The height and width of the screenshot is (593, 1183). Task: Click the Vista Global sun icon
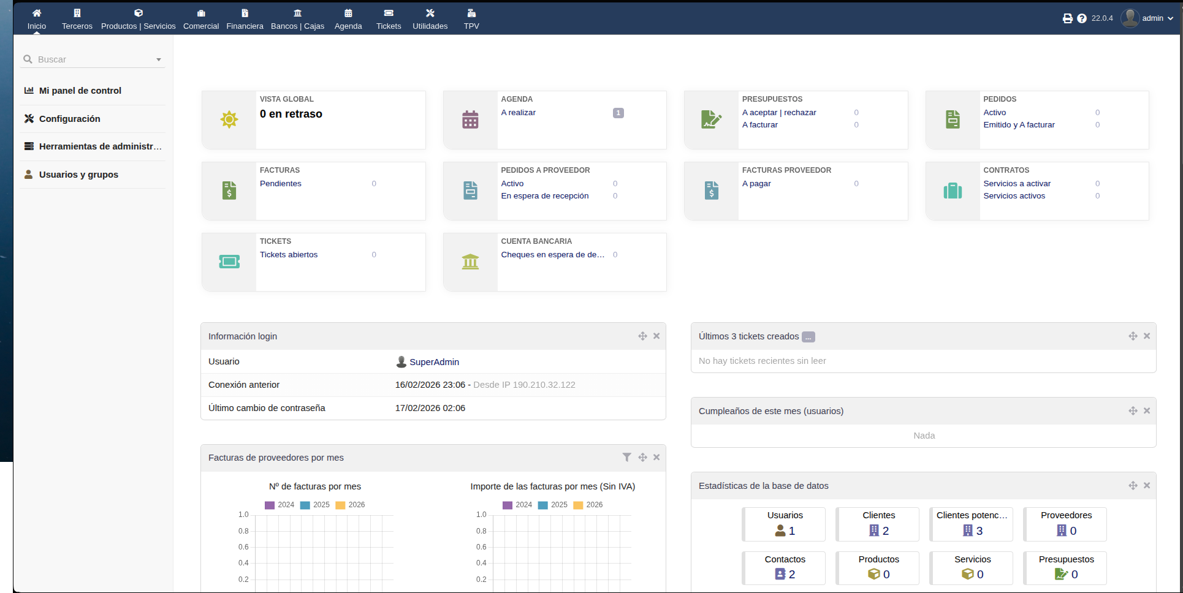tap(229, 119)
